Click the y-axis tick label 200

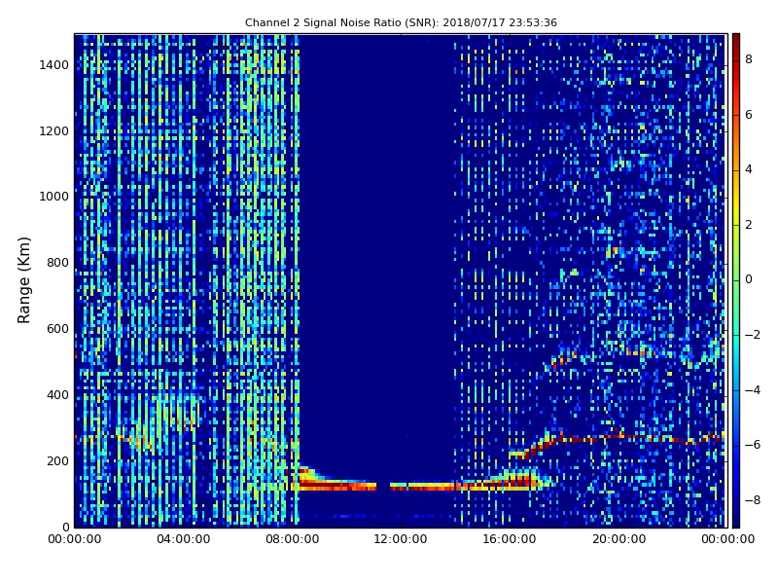click(x=57, y=460)
